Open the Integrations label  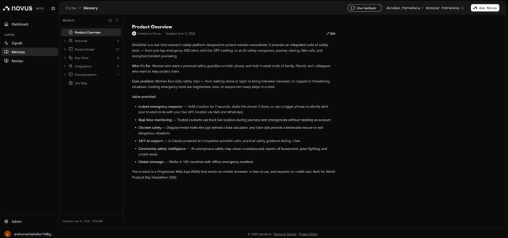click(x=83, y=66)
